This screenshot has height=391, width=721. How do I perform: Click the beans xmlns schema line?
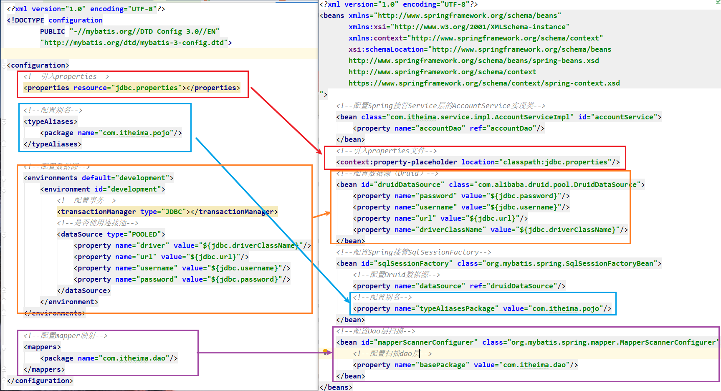[440, 15]
